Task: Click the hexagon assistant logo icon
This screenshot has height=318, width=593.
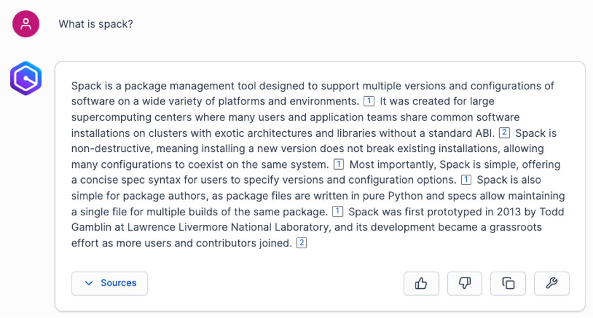Action: [26, 79]
